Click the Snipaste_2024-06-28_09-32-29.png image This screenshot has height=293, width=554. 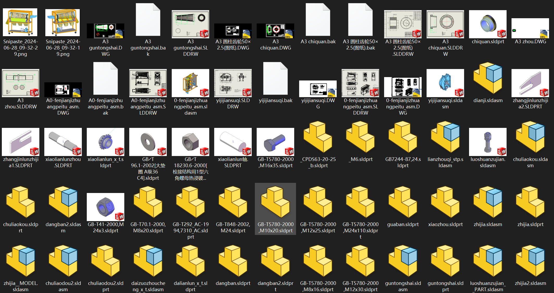tap(20, 22)
